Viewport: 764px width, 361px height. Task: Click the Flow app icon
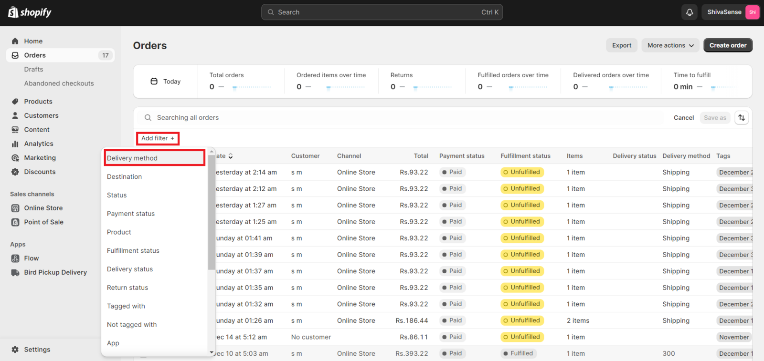[x=15, y=258]
